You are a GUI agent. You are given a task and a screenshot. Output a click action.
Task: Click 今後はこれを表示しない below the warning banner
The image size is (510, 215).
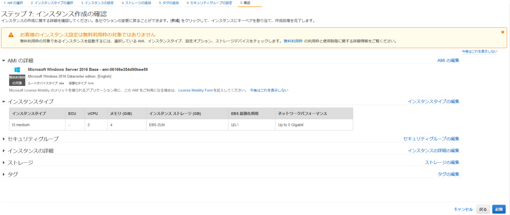pyautogui.click(x=479, y=51)
